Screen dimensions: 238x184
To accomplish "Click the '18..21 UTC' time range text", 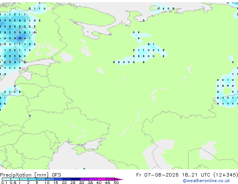I will click(196, 175).
